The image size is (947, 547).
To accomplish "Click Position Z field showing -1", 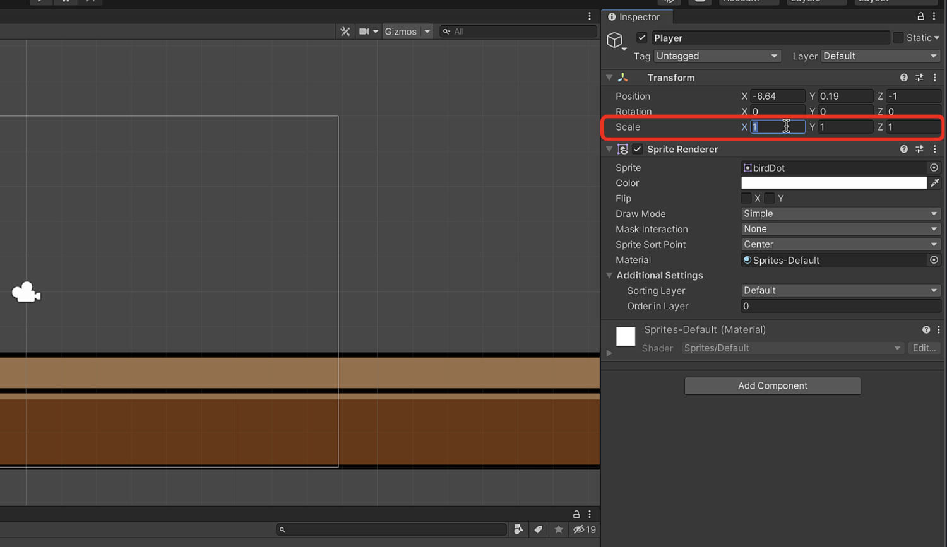I will point(914,96).
